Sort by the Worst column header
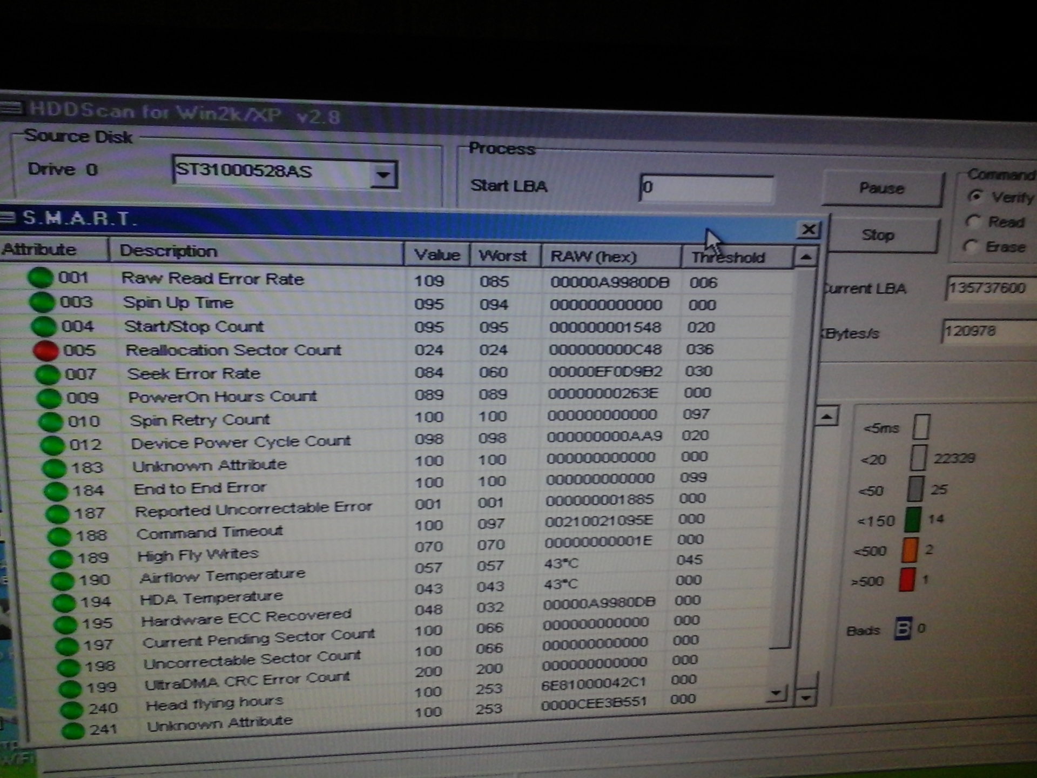Image resolution: width=1037 pixels, height=778 pixels. tap(505, 256)
